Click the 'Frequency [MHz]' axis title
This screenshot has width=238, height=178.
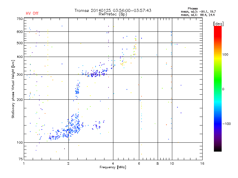coord(113,167)
